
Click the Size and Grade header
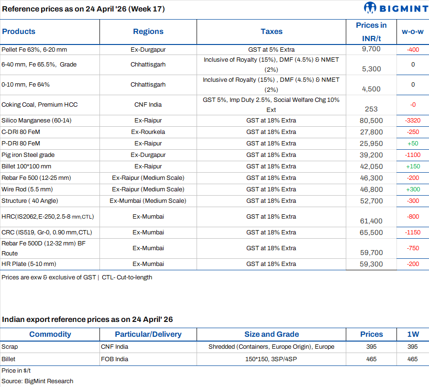coord(271,334)
